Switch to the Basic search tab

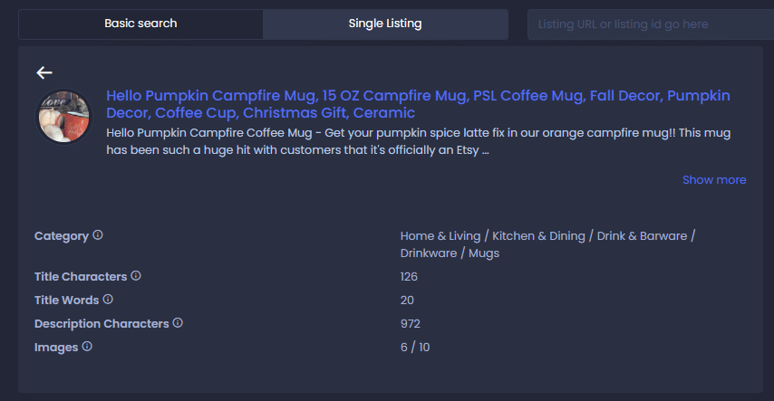pos(140,24)
